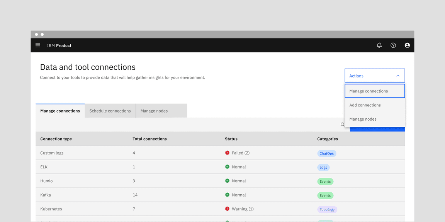Click the Failed status icon on Custom logs row

228,153
